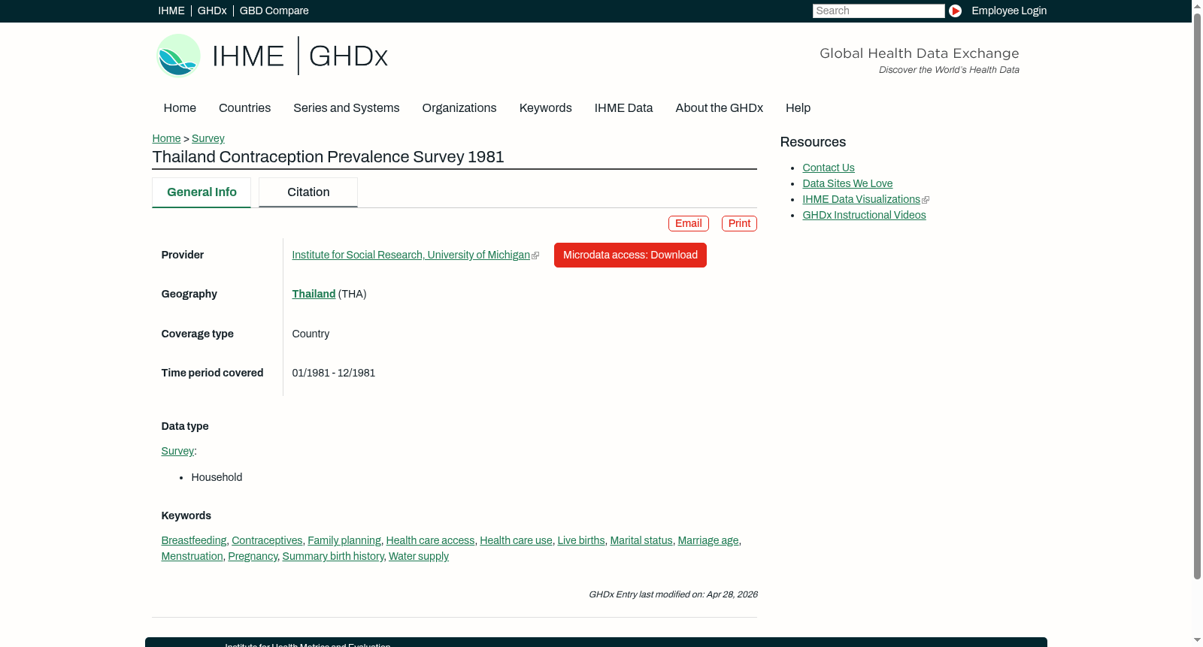
Task: Open Health care access keyword link
Action: (430, 540)
